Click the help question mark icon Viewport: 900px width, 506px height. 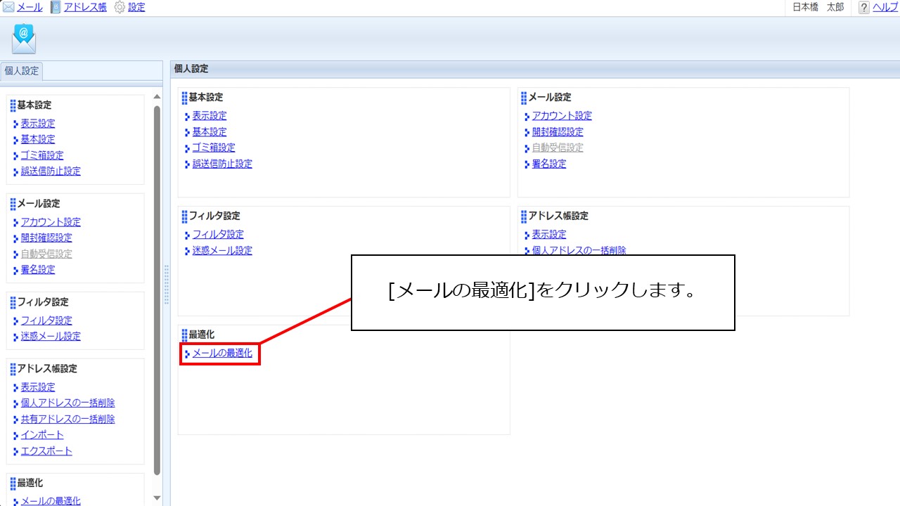tap(864, 7)
